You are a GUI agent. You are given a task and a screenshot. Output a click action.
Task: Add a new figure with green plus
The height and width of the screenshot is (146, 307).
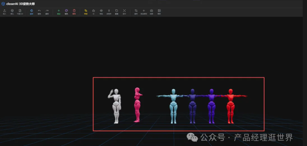point(59,11)
